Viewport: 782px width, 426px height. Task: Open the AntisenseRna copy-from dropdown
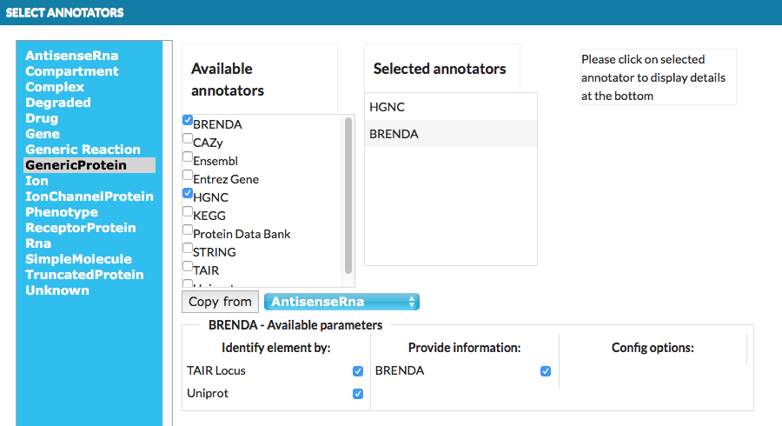point(341,302)
